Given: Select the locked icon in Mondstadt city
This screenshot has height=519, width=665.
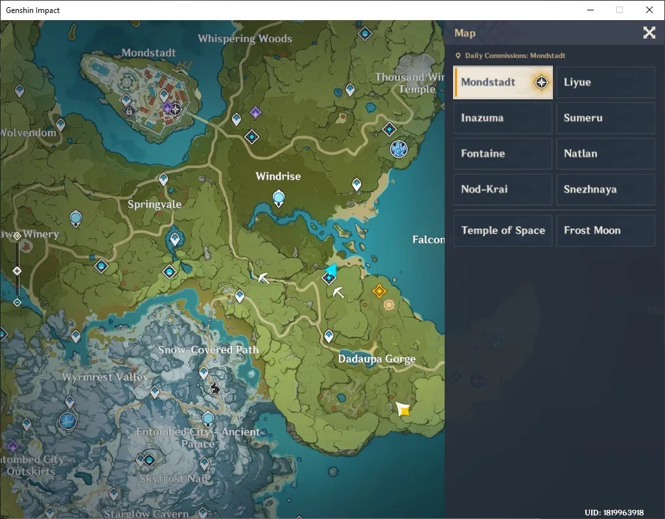Looking at the screenshot, I should (x=129, y=112).
